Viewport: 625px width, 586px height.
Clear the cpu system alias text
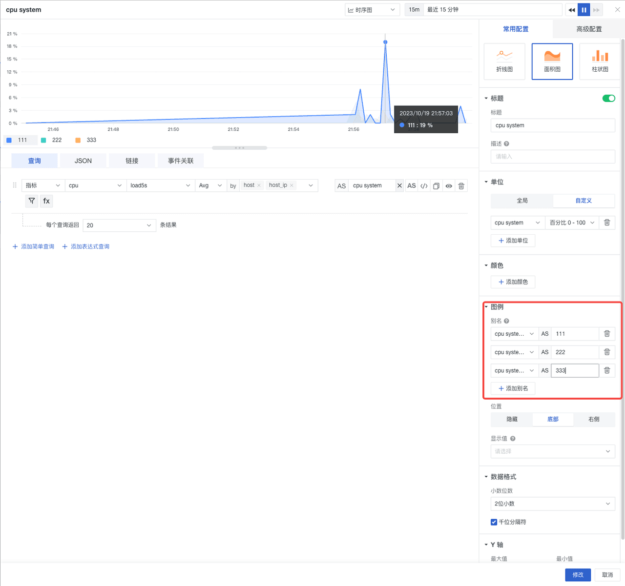[x=399, y=185]
